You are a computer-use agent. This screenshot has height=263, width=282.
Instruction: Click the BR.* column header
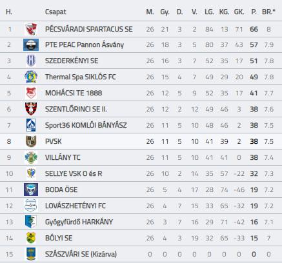(268, 12)
